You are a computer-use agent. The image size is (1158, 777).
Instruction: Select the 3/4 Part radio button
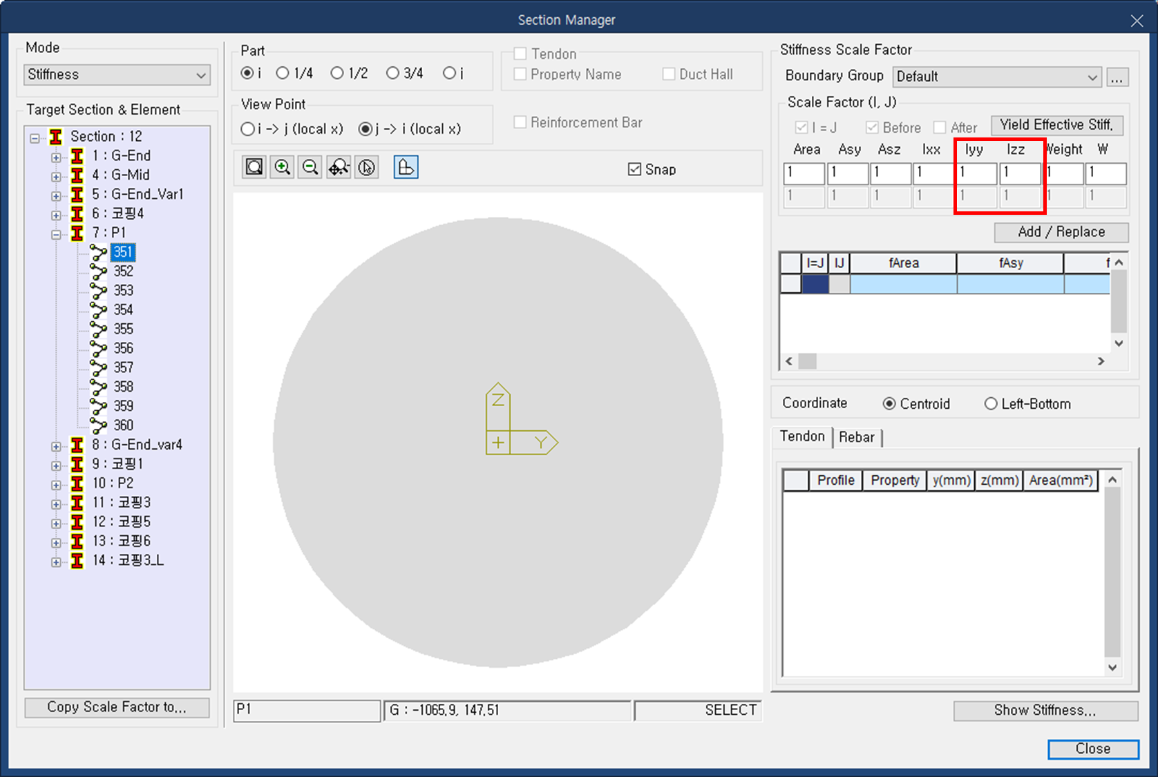pos(392,73)
